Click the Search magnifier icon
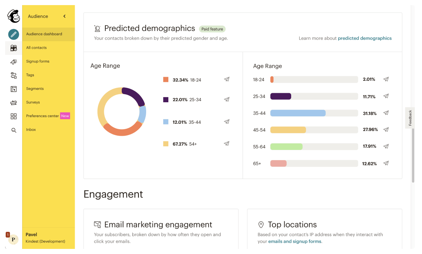422x254 pixels. coord(13,130)
